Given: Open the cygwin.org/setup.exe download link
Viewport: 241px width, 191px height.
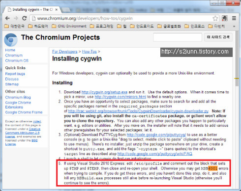Looking at the screenshot, I should (x=104, y=92).
